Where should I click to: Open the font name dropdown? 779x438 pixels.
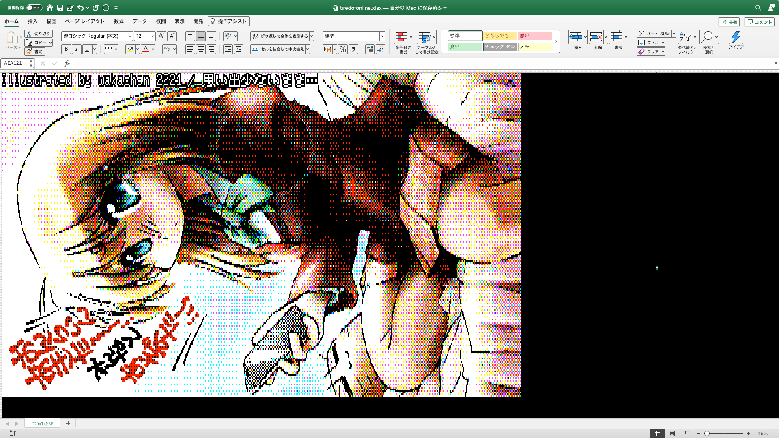pos(130,36)
